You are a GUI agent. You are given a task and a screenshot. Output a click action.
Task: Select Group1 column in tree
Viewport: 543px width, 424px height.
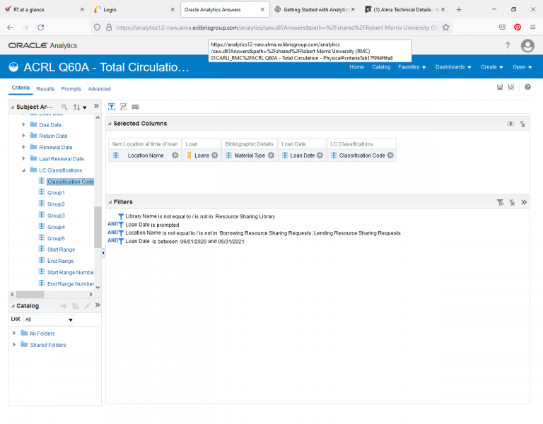[x=56, y=193]
